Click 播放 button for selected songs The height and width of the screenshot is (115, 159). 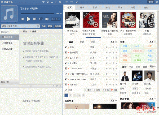(89, 90)
